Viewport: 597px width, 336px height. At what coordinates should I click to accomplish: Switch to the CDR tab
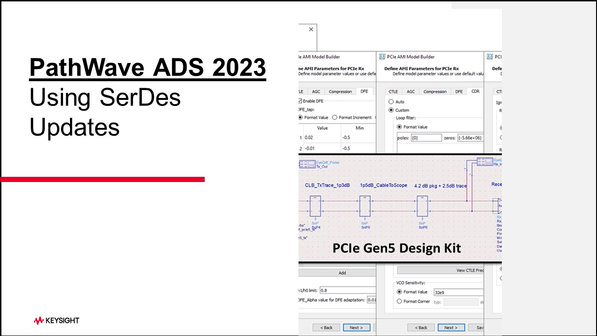(x=475, y=91)
